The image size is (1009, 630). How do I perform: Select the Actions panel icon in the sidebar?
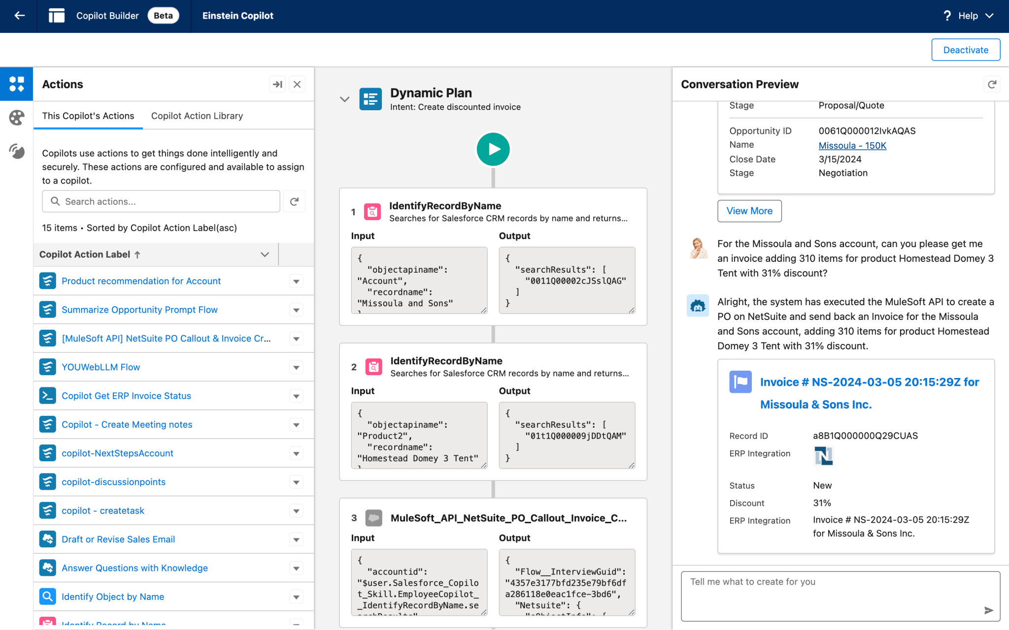point(16,84)
